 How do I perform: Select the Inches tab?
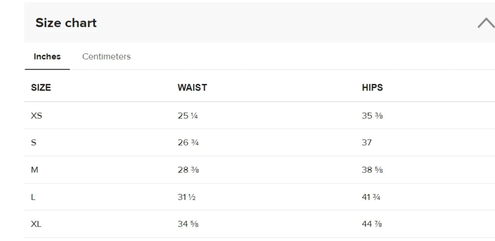[47, 56]
